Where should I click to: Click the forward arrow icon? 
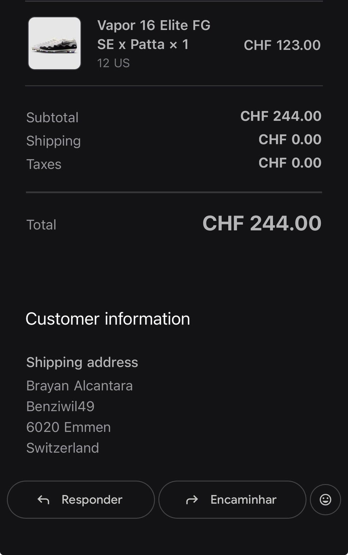click(192, 500)
